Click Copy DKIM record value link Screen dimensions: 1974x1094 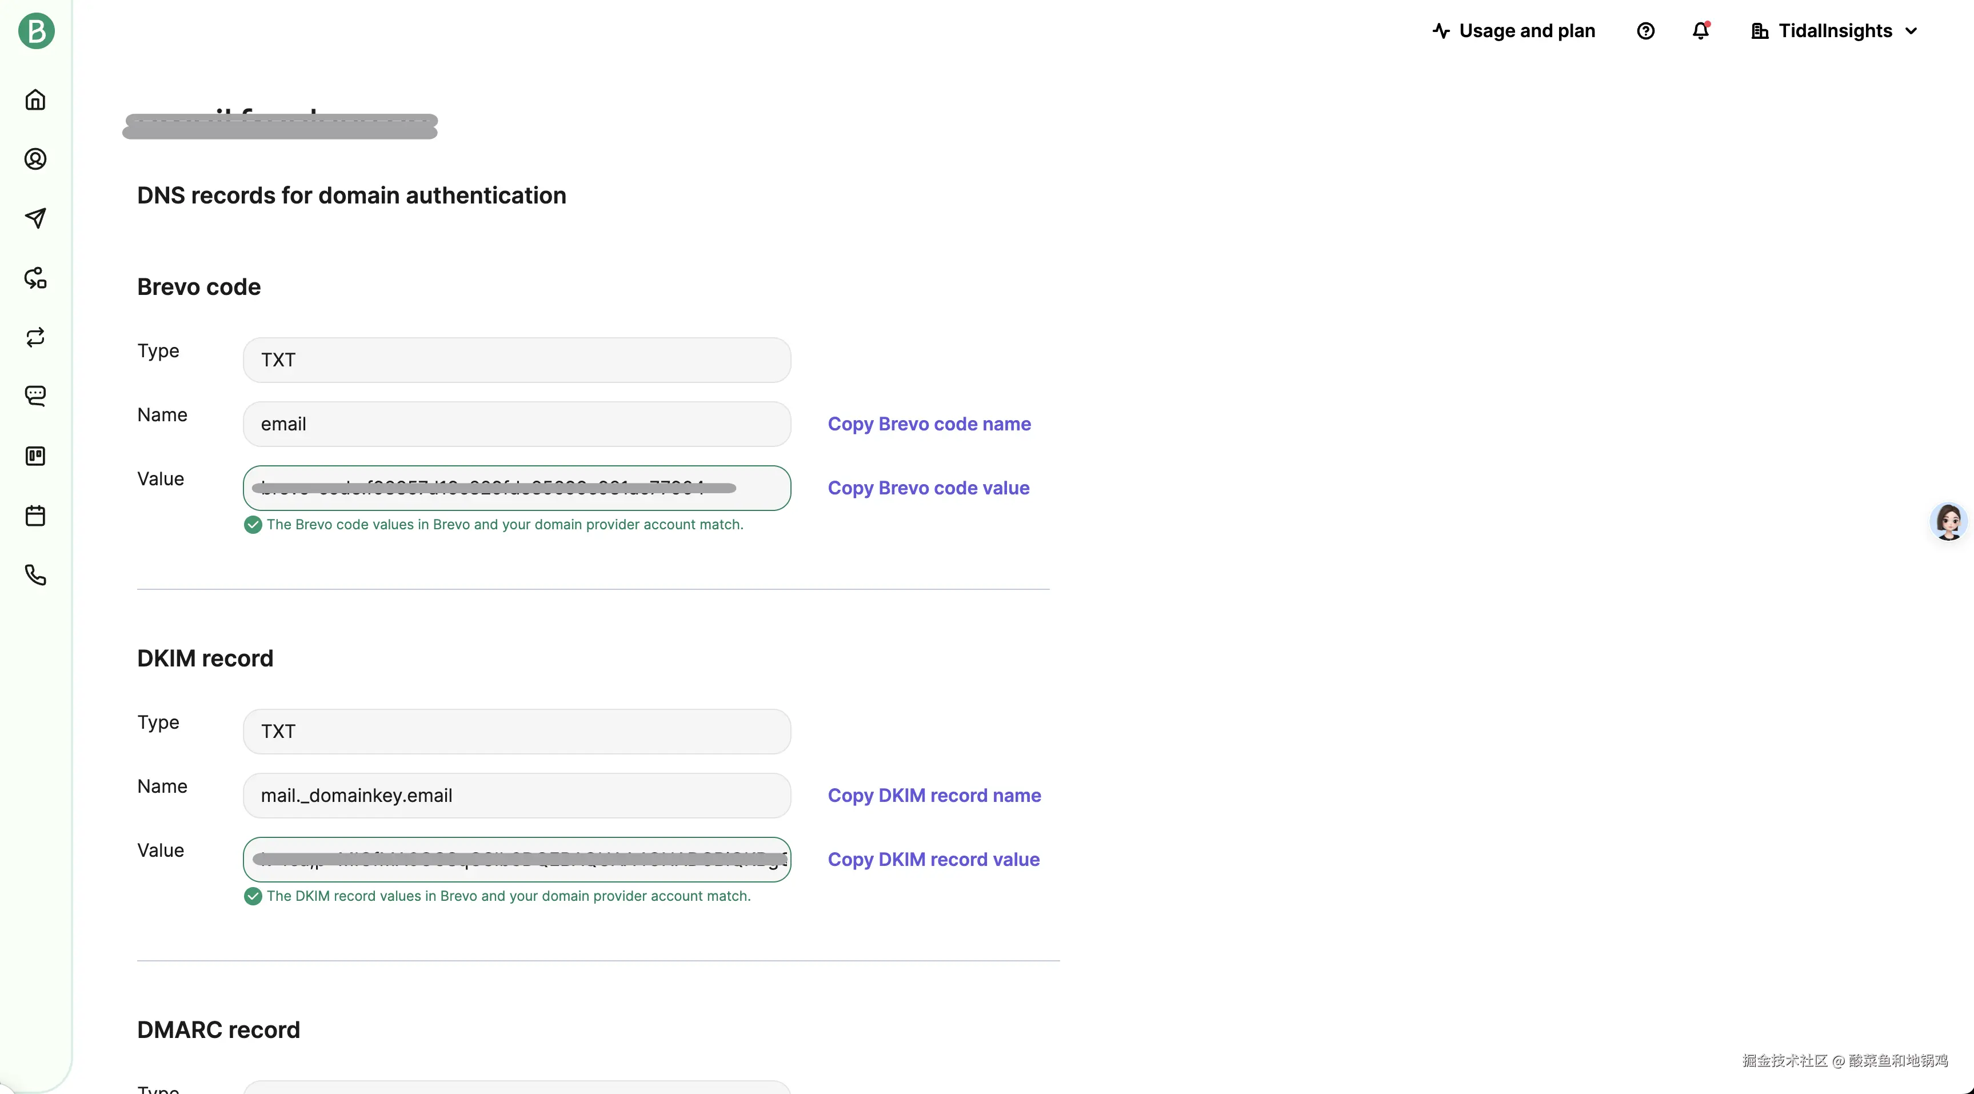[933, 860]
